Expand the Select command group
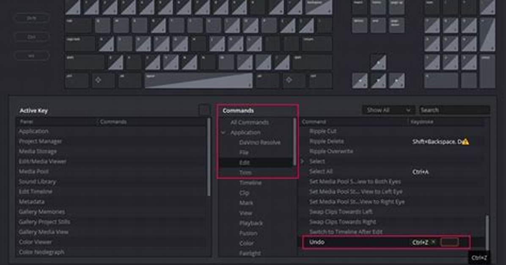Image resolution: width=506 pixels, height=265 pixels. point(302,161)
